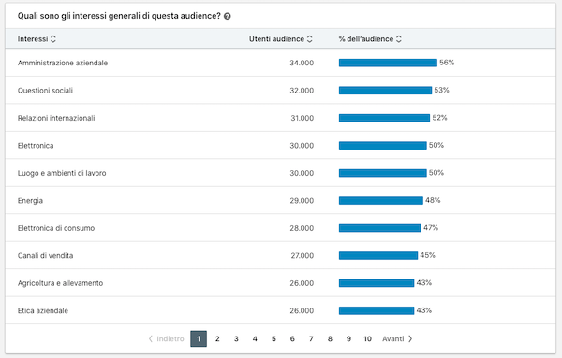Open page 2 of the results
Screen dimensions: 562x358
click(x=217, y=338)
